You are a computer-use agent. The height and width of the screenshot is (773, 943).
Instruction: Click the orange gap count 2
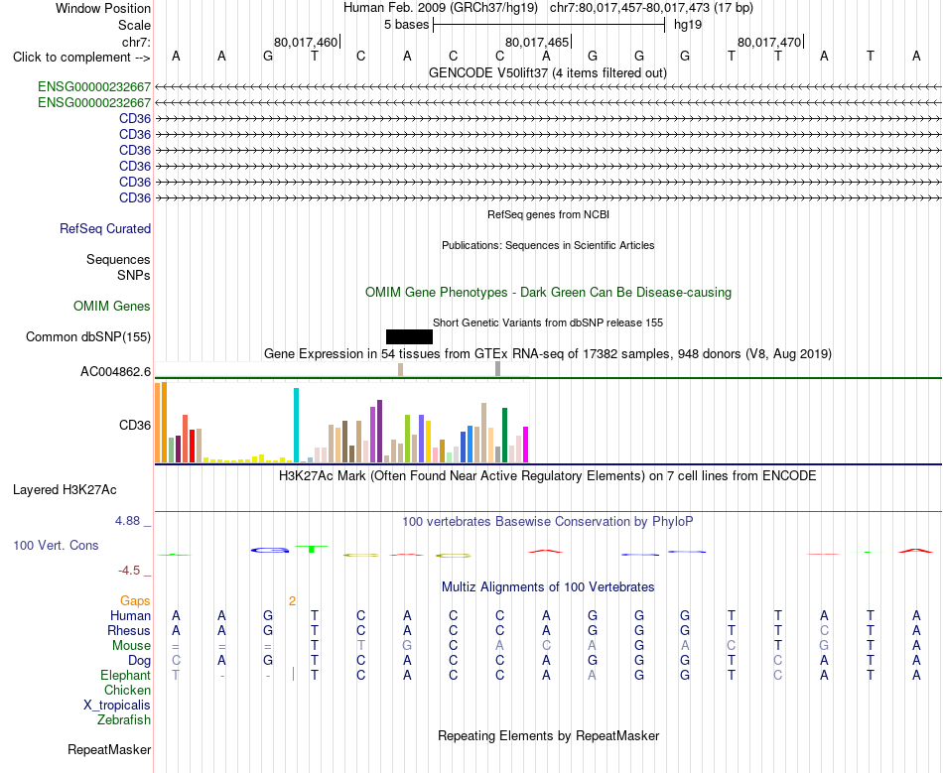click(x=292, y=601)
